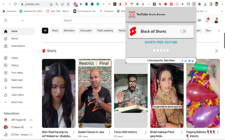Select the Music filter chip

click(x=55, y=30)
